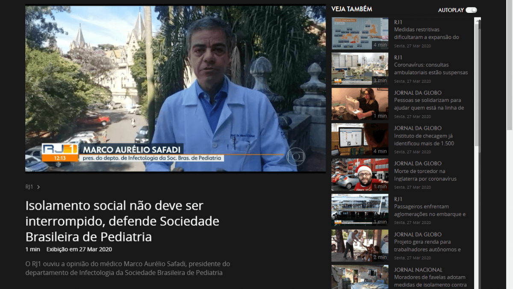Click the title 'Moradores de favelas adotam medidas'

point(430,281)
